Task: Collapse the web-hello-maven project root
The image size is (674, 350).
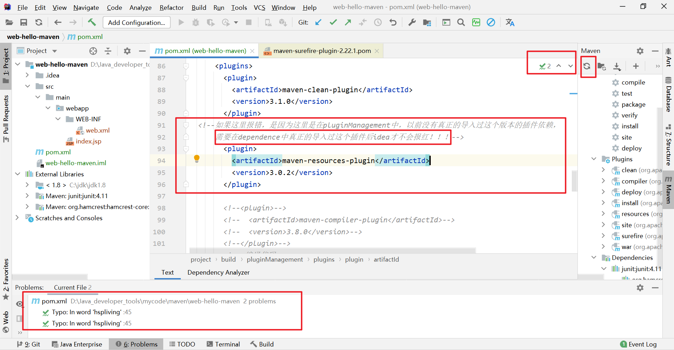Action: click(18, 64)
